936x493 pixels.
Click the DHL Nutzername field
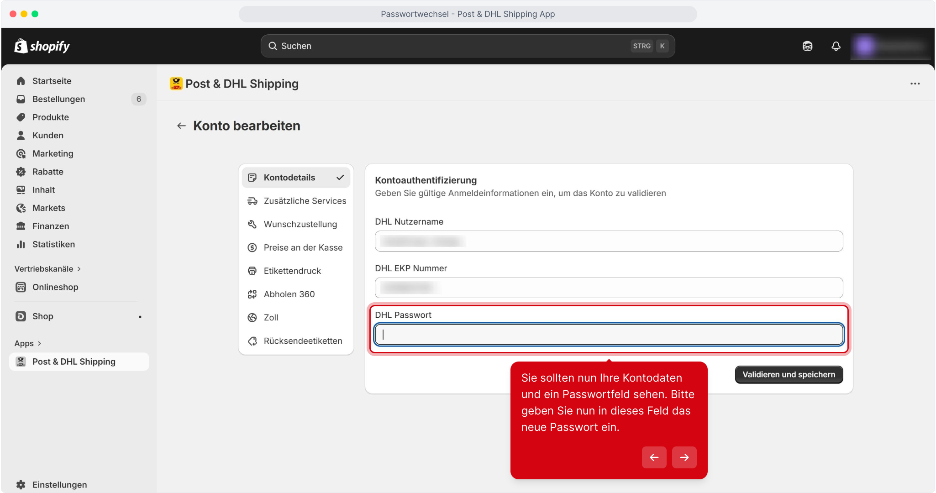tap(609, 241)
